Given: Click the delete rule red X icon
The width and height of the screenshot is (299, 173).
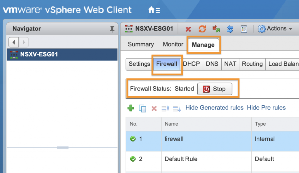Looking at the screenshot, I should tap(154, 109).
